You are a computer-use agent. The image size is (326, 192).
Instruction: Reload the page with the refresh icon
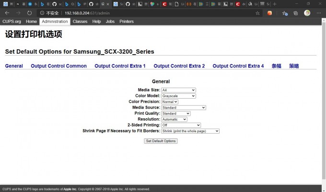[30, 13]
